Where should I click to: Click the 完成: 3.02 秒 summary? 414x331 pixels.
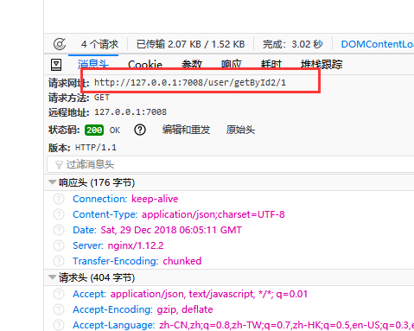pos(293,44)
